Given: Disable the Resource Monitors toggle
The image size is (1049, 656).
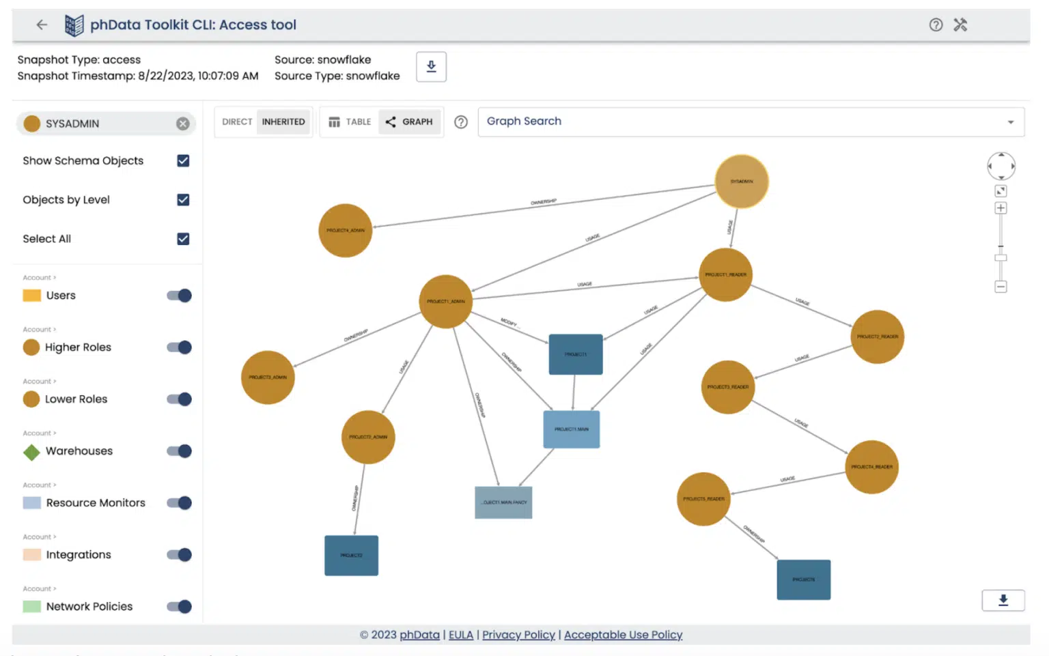Looking at the screenshot, I should [x=178, y=503].
